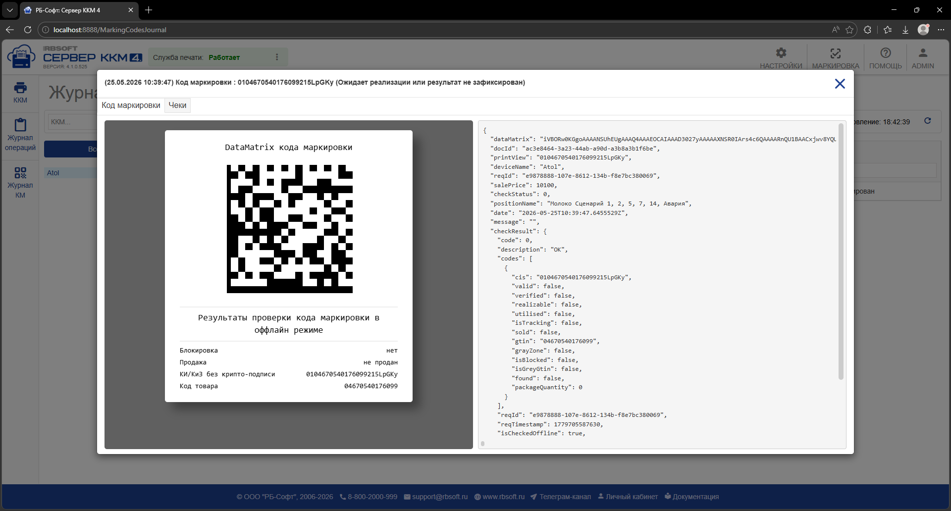Reload the browser page
Viewport: 951px width, 511px height.
28,30
